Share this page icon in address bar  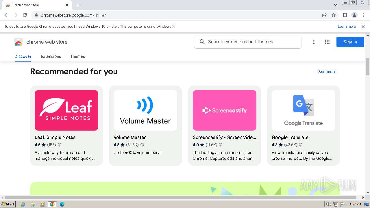(x=324, y=15)
